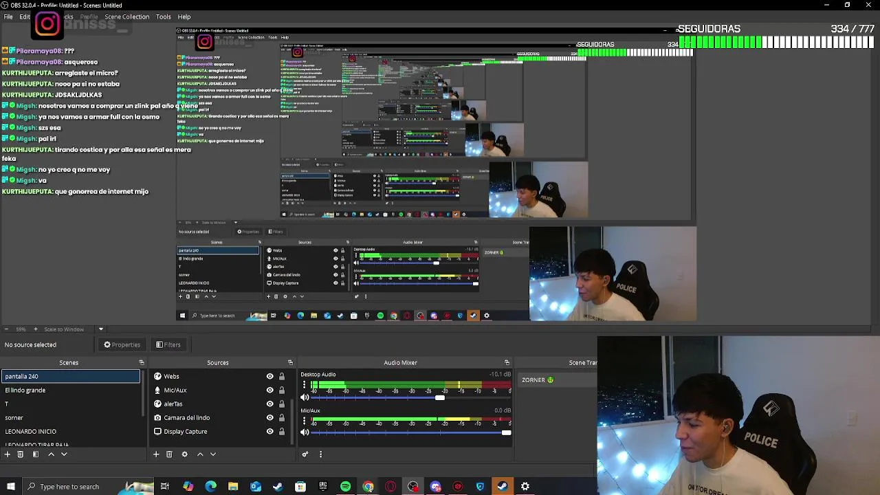The height and width of the screenshot is (495, 880).
Task: Open Microsoft Store from the taskbar
Action: tap(300, 487)
